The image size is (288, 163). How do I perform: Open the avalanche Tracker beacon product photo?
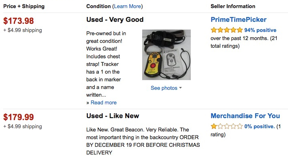[166, 55]
